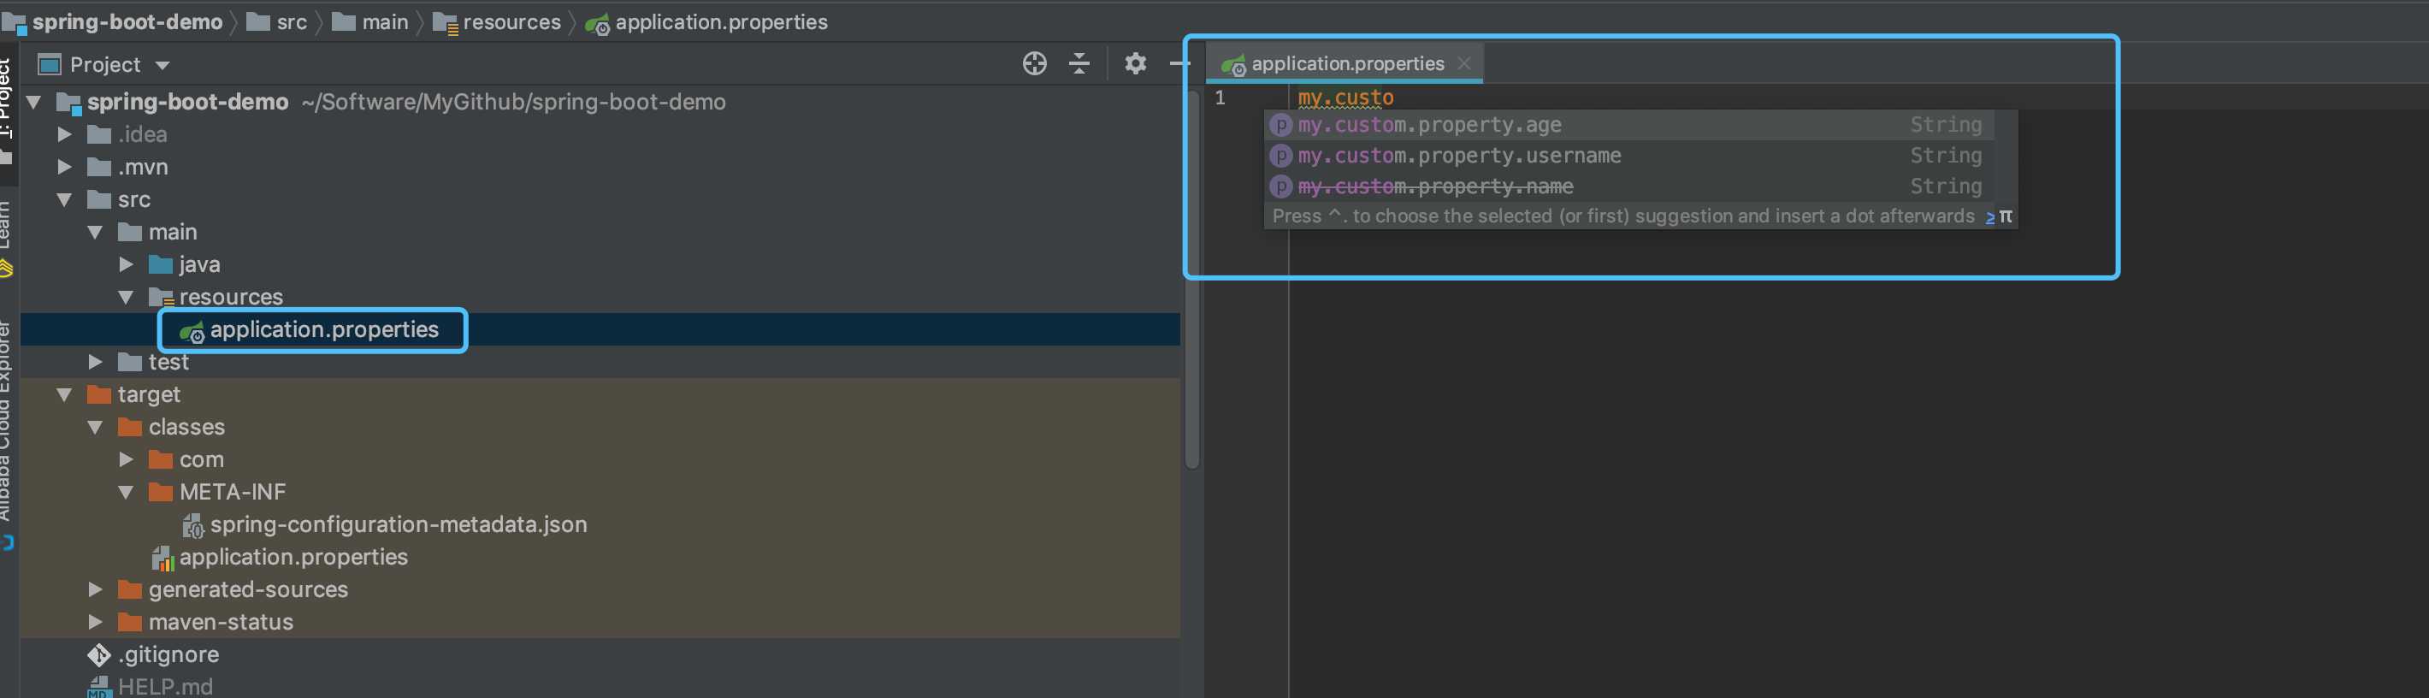Click the spring-boot-demo module icon in tree
Screen dimensions: 2429x698
tap(68, 103)
